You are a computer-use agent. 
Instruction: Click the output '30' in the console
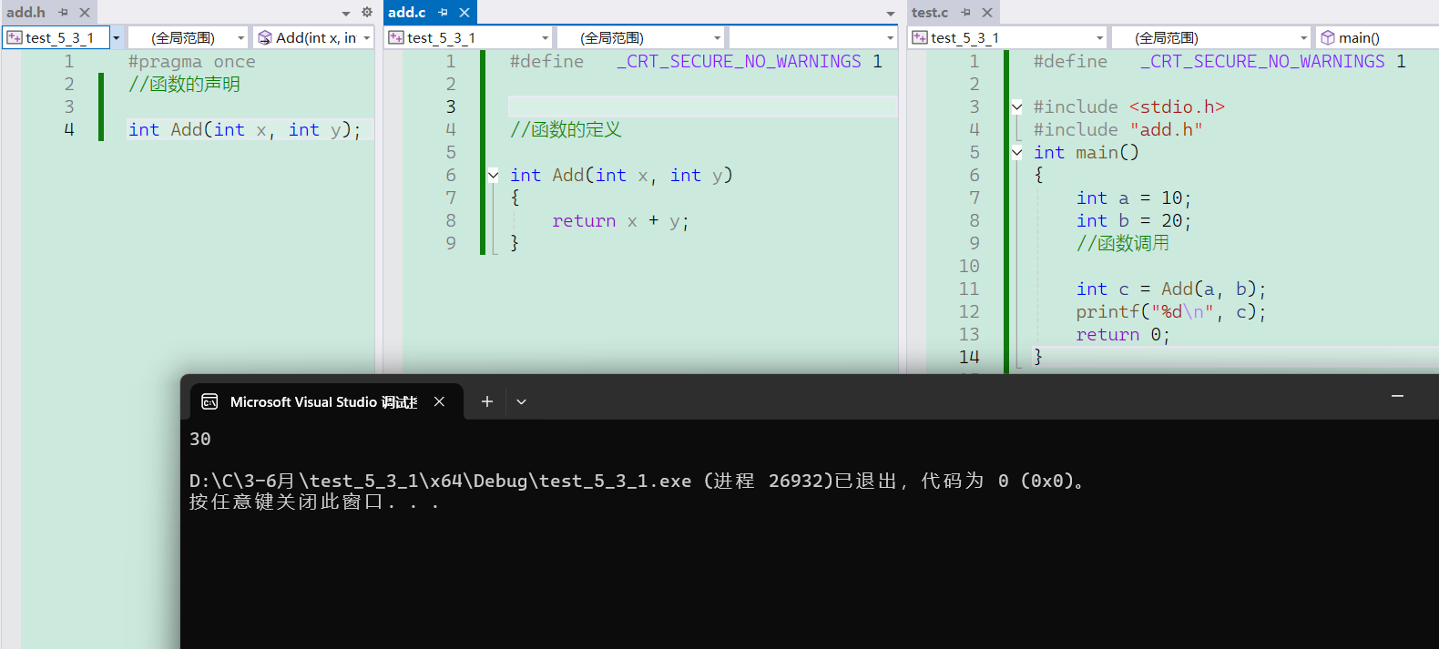tap(200, 439)
